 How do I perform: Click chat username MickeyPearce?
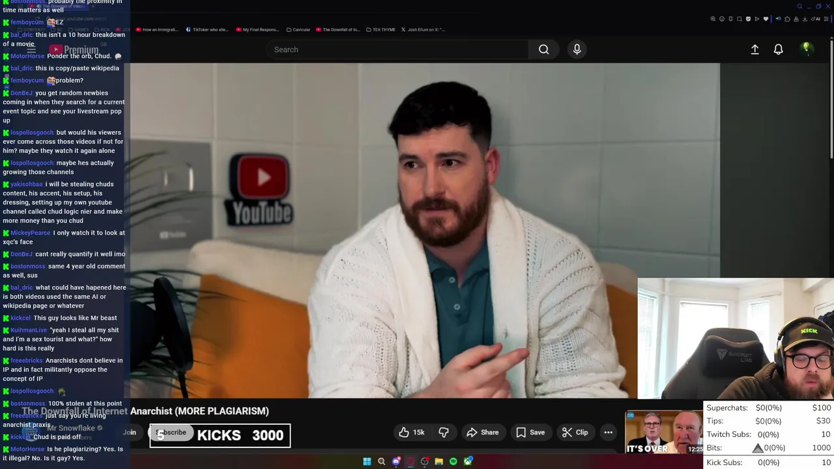[30, 233]
